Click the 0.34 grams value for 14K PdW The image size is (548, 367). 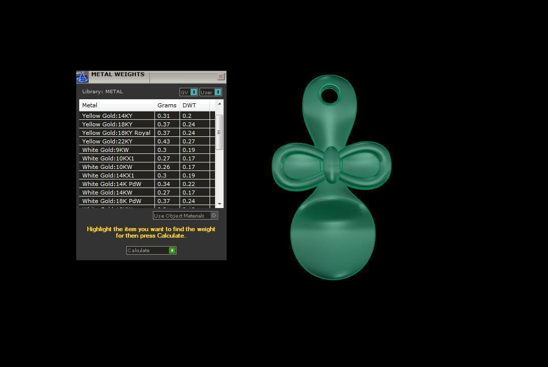pos(163,184)
